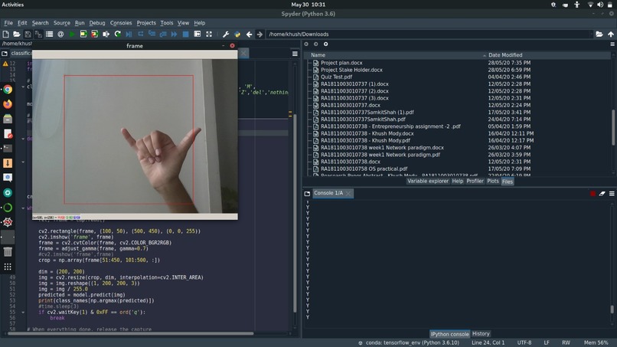Open the Projects menu

click(146, 23)
